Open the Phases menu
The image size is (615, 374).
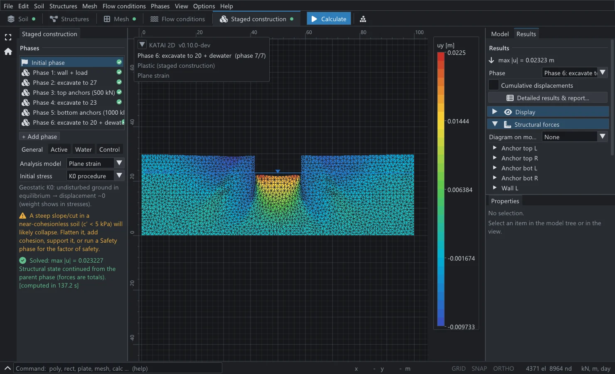tap(160, 6)
